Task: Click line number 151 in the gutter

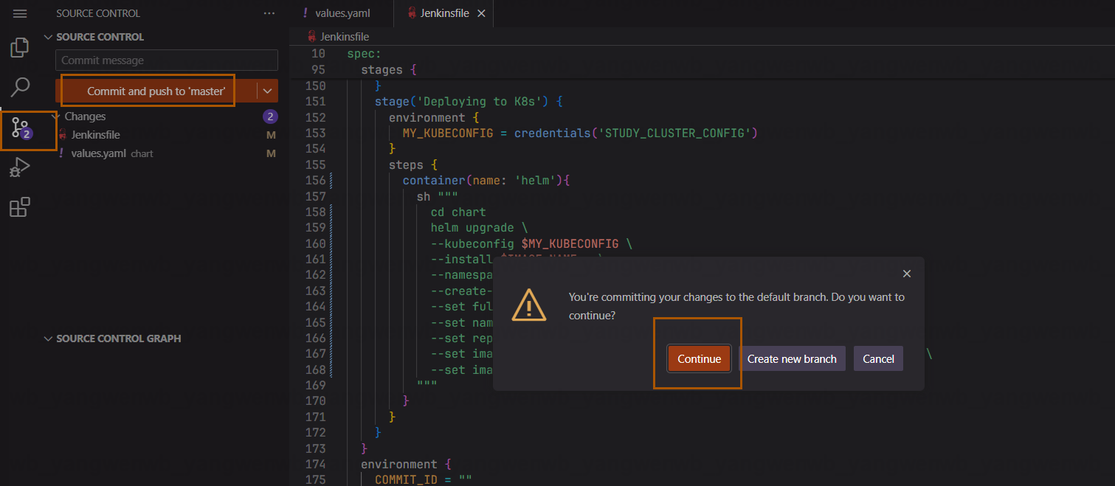Action: (315, 102)
